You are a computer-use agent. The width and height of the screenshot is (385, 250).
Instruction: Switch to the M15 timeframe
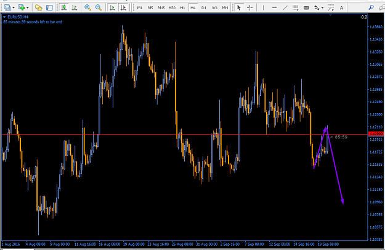click(161, 8)
